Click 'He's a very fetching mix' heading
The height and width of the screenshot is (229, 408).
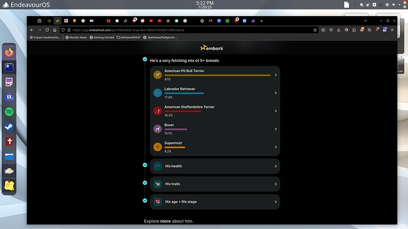[184, 60]
